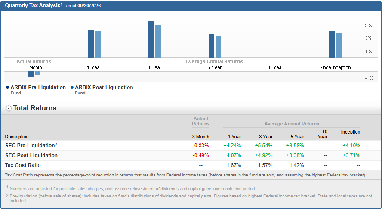
Task: Click the -0.49% post-liquidation 3 month value
Action: click(x=201, y=155)
